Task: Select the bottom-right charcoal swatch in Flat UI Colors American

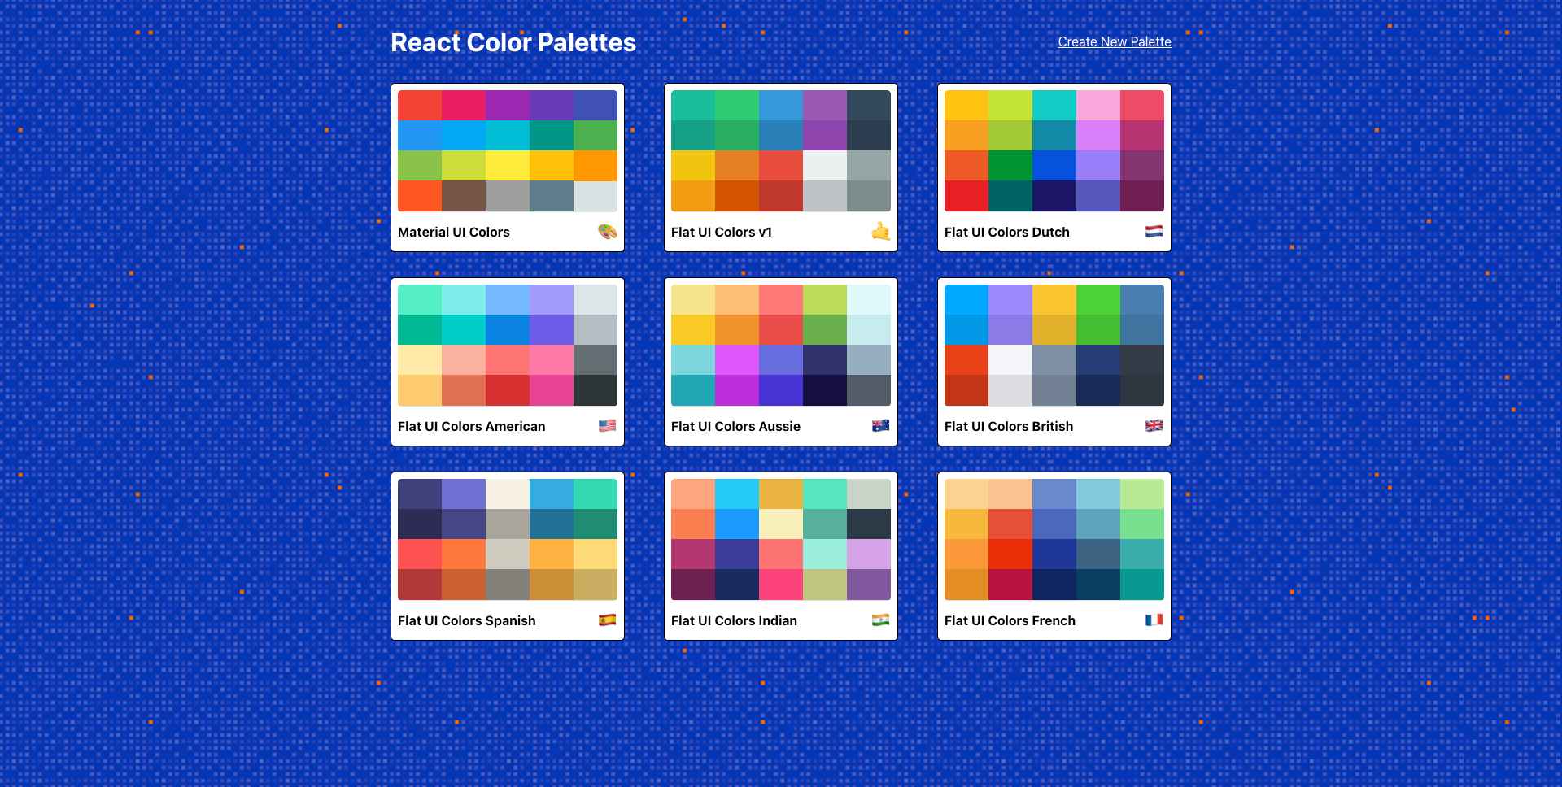Action: pyautogui.click(x=596, y=390)
